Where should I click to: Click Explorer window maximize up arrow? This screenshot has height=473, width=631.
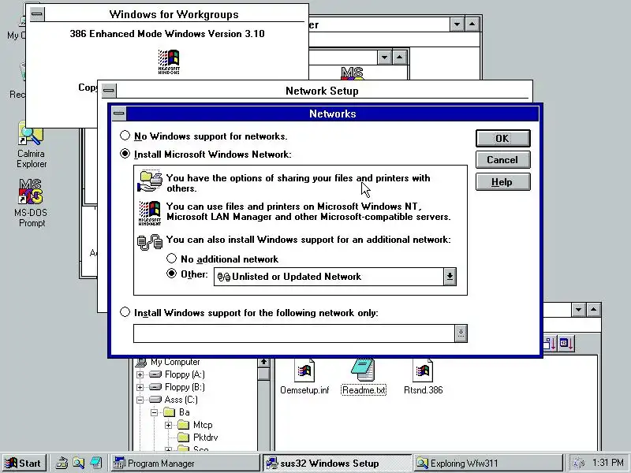point(594,310)
